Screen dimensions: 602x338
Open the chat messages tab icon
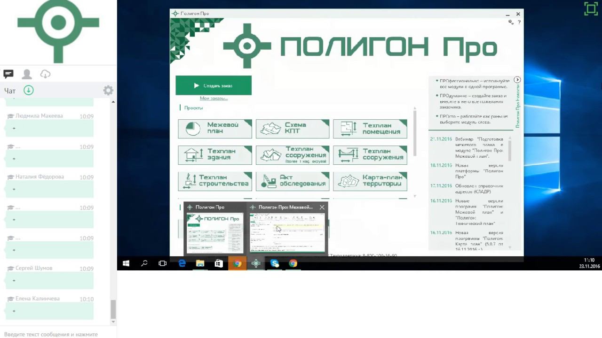tap(8, 74)
